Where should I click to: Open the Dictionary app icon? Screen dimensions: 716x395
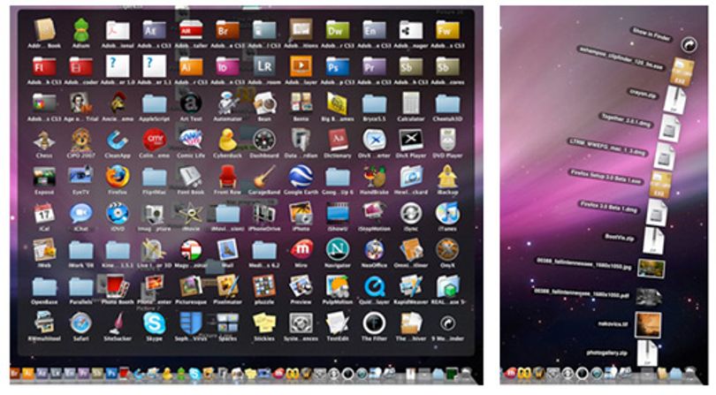tap(338, 140)
